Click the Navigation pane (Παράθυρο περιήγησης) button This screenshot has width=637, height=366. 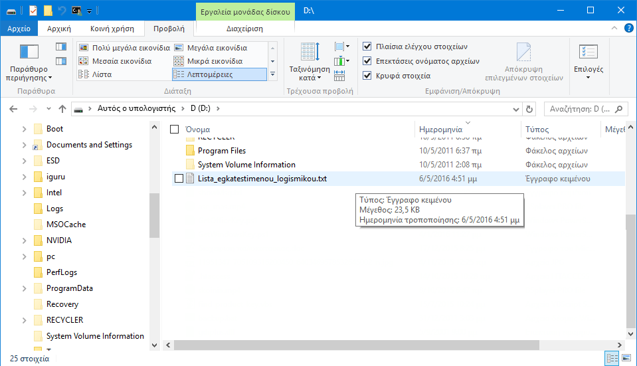tap(29, 62)
